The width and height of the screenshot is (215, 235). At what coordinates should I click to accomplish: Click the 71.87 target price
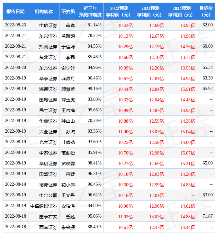[x=208, y=216]
